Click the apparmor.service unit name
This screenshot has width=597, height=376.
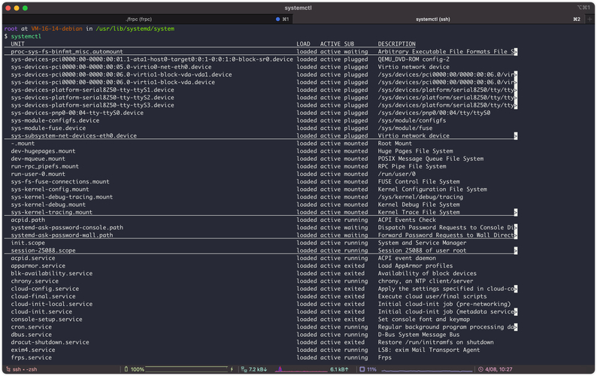(x=38, y=266)
